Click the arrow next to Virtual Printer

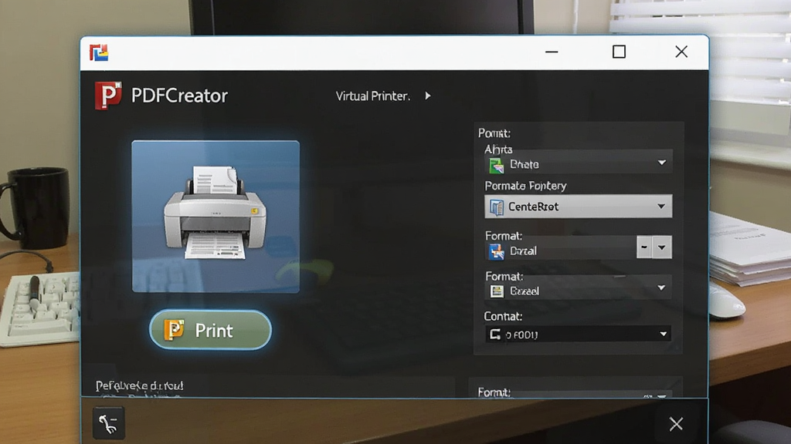(x=428, y=96)
